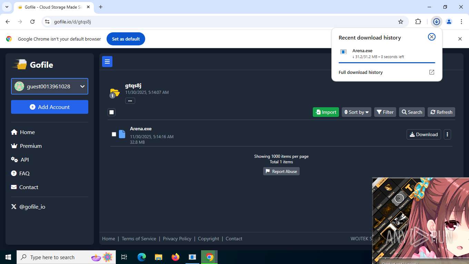The height and width of the screenshot is (264, 469).
Task: Open API in the sidebar
Action: click(x=20, y=159)
